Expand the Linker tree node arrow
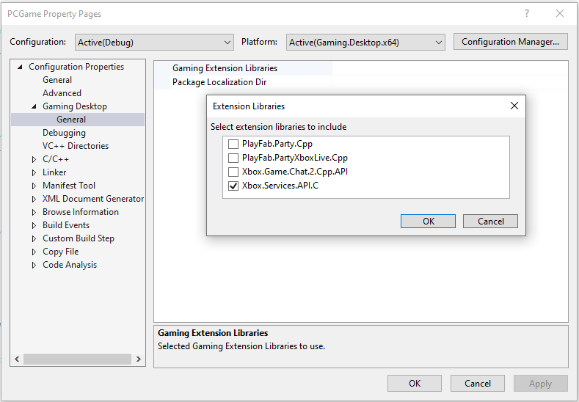Screen dimensions: 579x402 point(34,173)
